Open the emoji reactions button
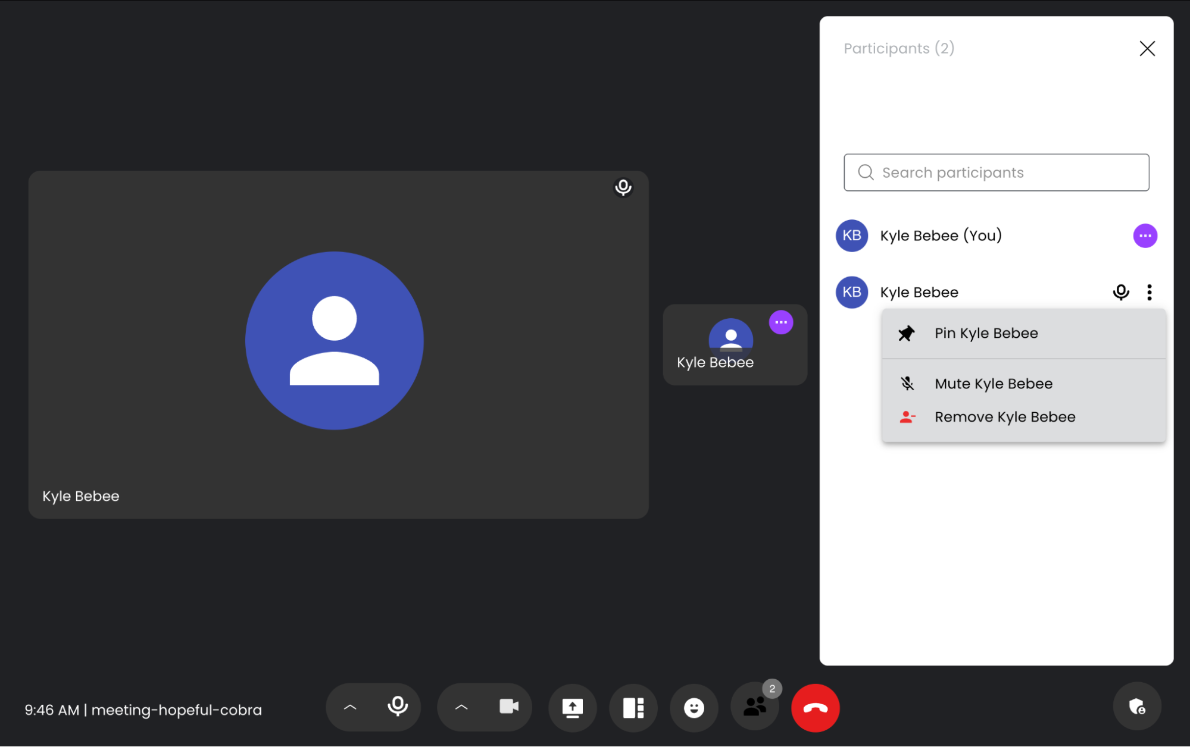This screenshot has height=747, width=1190. point(694,708)
